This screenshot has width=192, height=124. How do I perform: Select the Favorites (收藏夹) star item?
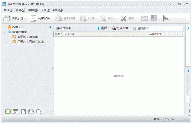click(14, 27)
